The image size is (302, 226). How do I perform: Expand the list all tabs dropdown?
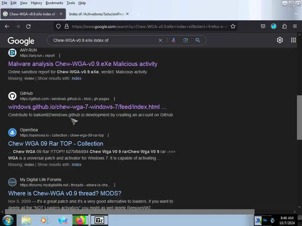tap(296, 14)
